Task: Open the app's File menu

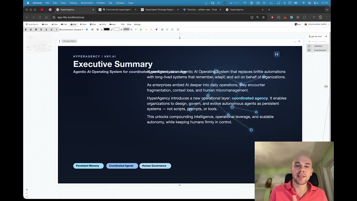Action: pos(123,24)
